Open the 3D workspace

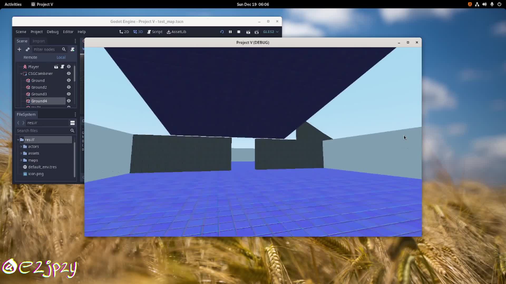pyautogui.click(x=138, y=32)
